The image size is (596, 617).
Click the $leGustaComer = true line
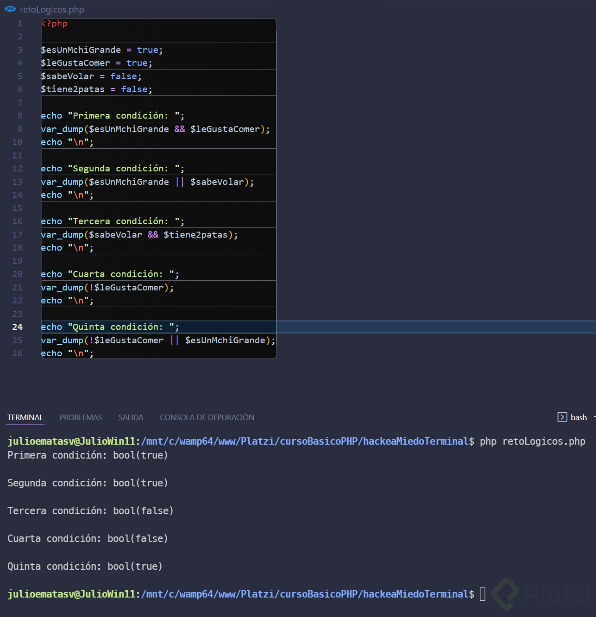tap(96, 63)
